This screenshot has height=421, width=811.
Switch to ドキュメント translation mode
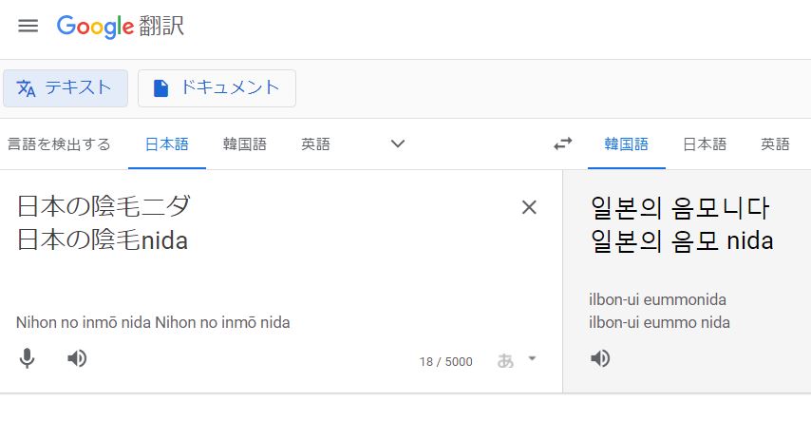217,88
